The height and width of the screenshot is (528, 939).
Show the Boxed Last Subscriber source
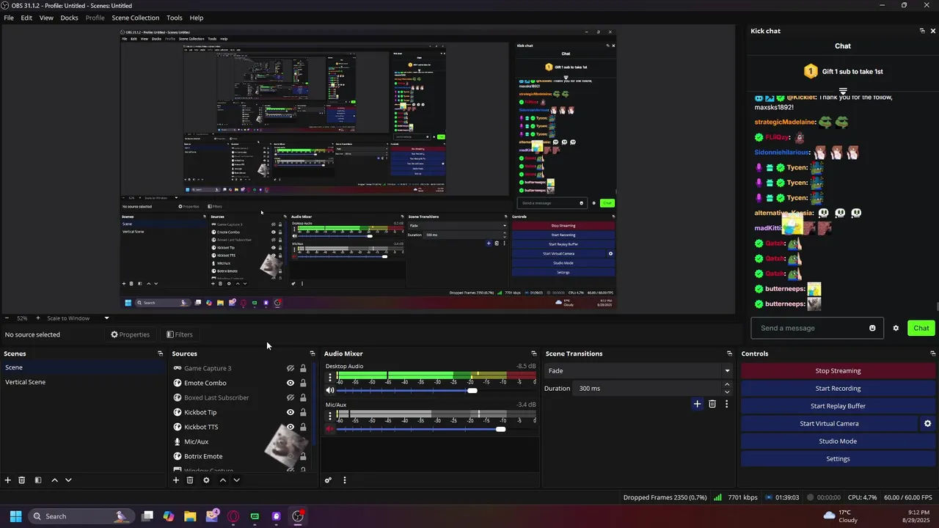pyautogui.click(x=291, y=397)
